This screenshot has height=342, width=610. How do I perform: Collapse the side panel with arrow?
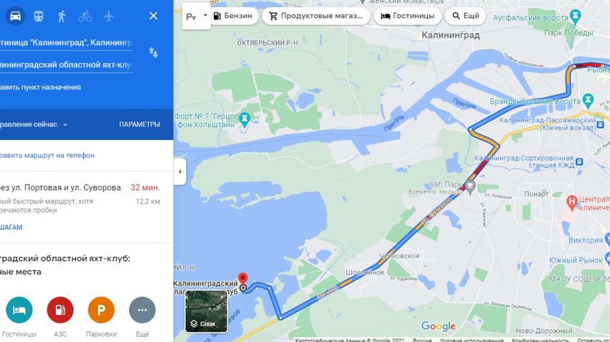click(x=180, y=171)
